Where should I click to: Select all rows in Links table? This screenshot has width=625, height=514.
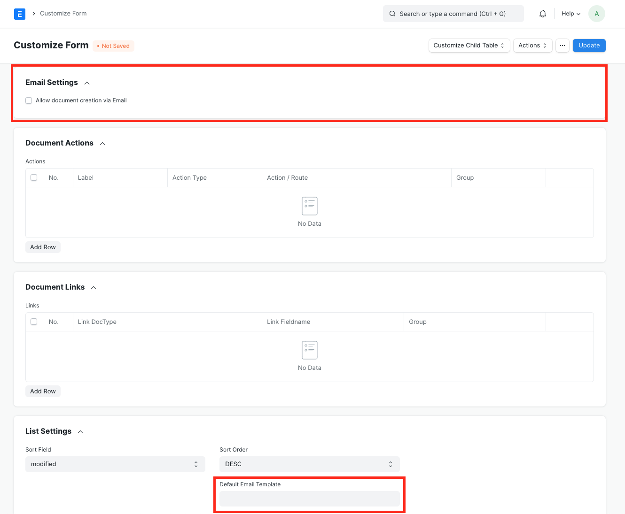(34, 322)
